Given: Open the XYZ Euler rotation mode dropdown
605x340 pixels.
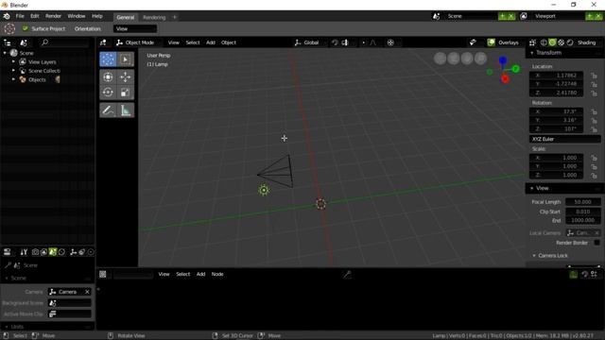Looking at the screenshot, I should pos(565,139).
